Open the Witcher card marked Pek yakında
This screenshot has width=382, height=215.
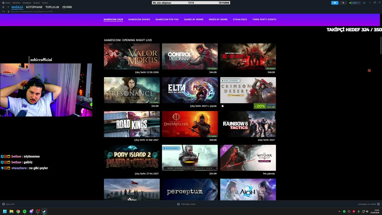[x=248, y=158]
